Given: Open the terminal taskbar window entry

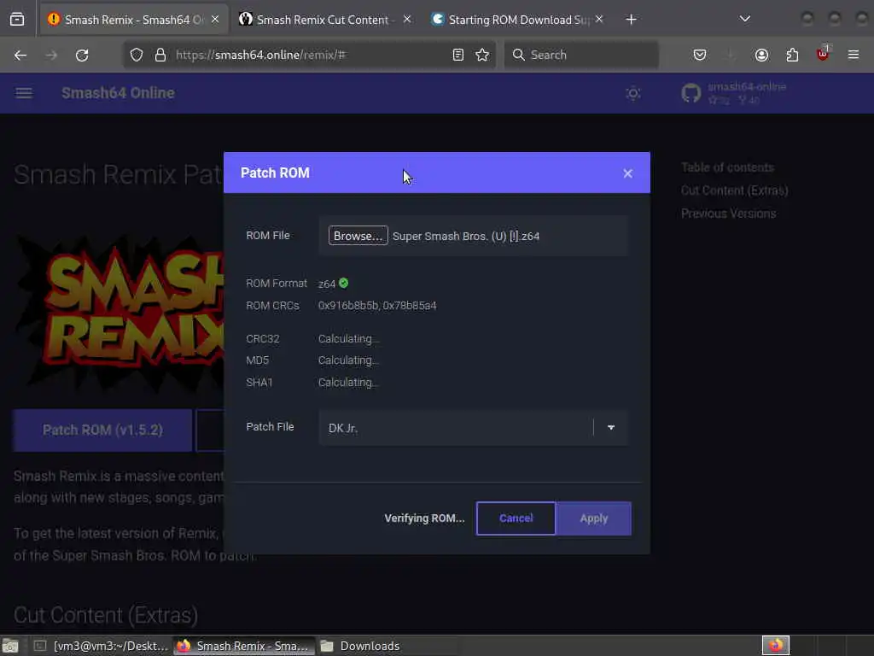Looking at the screenshot, I should click(x=101, y=646).
